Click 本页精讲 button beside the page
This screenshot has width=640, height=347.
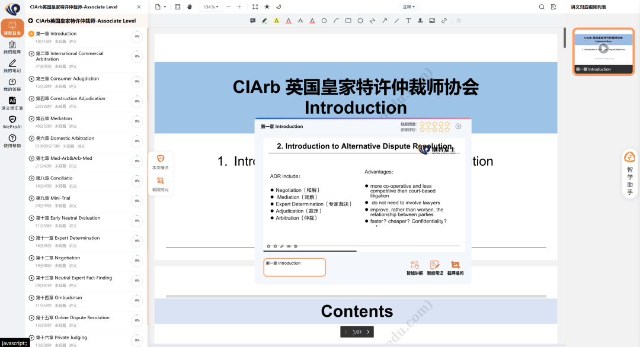tap(160, 162)
